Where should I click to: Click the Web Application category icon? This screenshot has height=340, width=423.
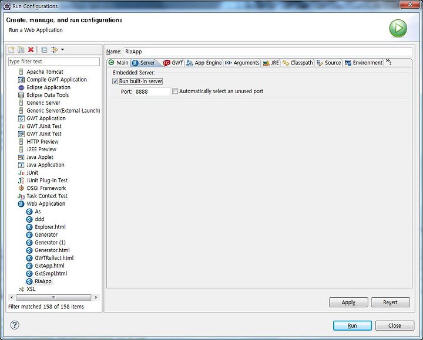click(x=21, y=204)
